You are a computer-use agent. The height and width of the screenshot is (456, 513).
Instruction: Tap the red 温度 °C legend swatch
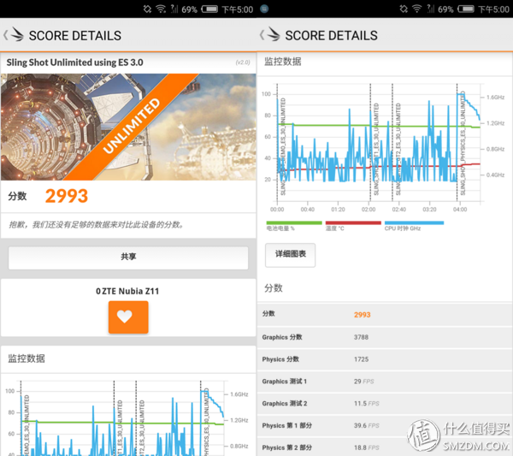click(353, 223)
